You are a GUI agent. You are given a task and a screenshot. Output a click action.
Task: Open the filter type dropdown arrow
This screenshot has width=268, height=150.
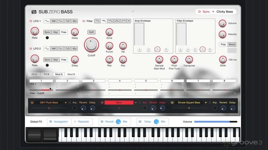pos(129,21)
